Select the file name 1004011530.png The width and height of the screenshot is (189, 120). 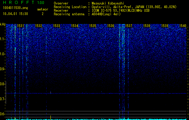pos(16,8)
